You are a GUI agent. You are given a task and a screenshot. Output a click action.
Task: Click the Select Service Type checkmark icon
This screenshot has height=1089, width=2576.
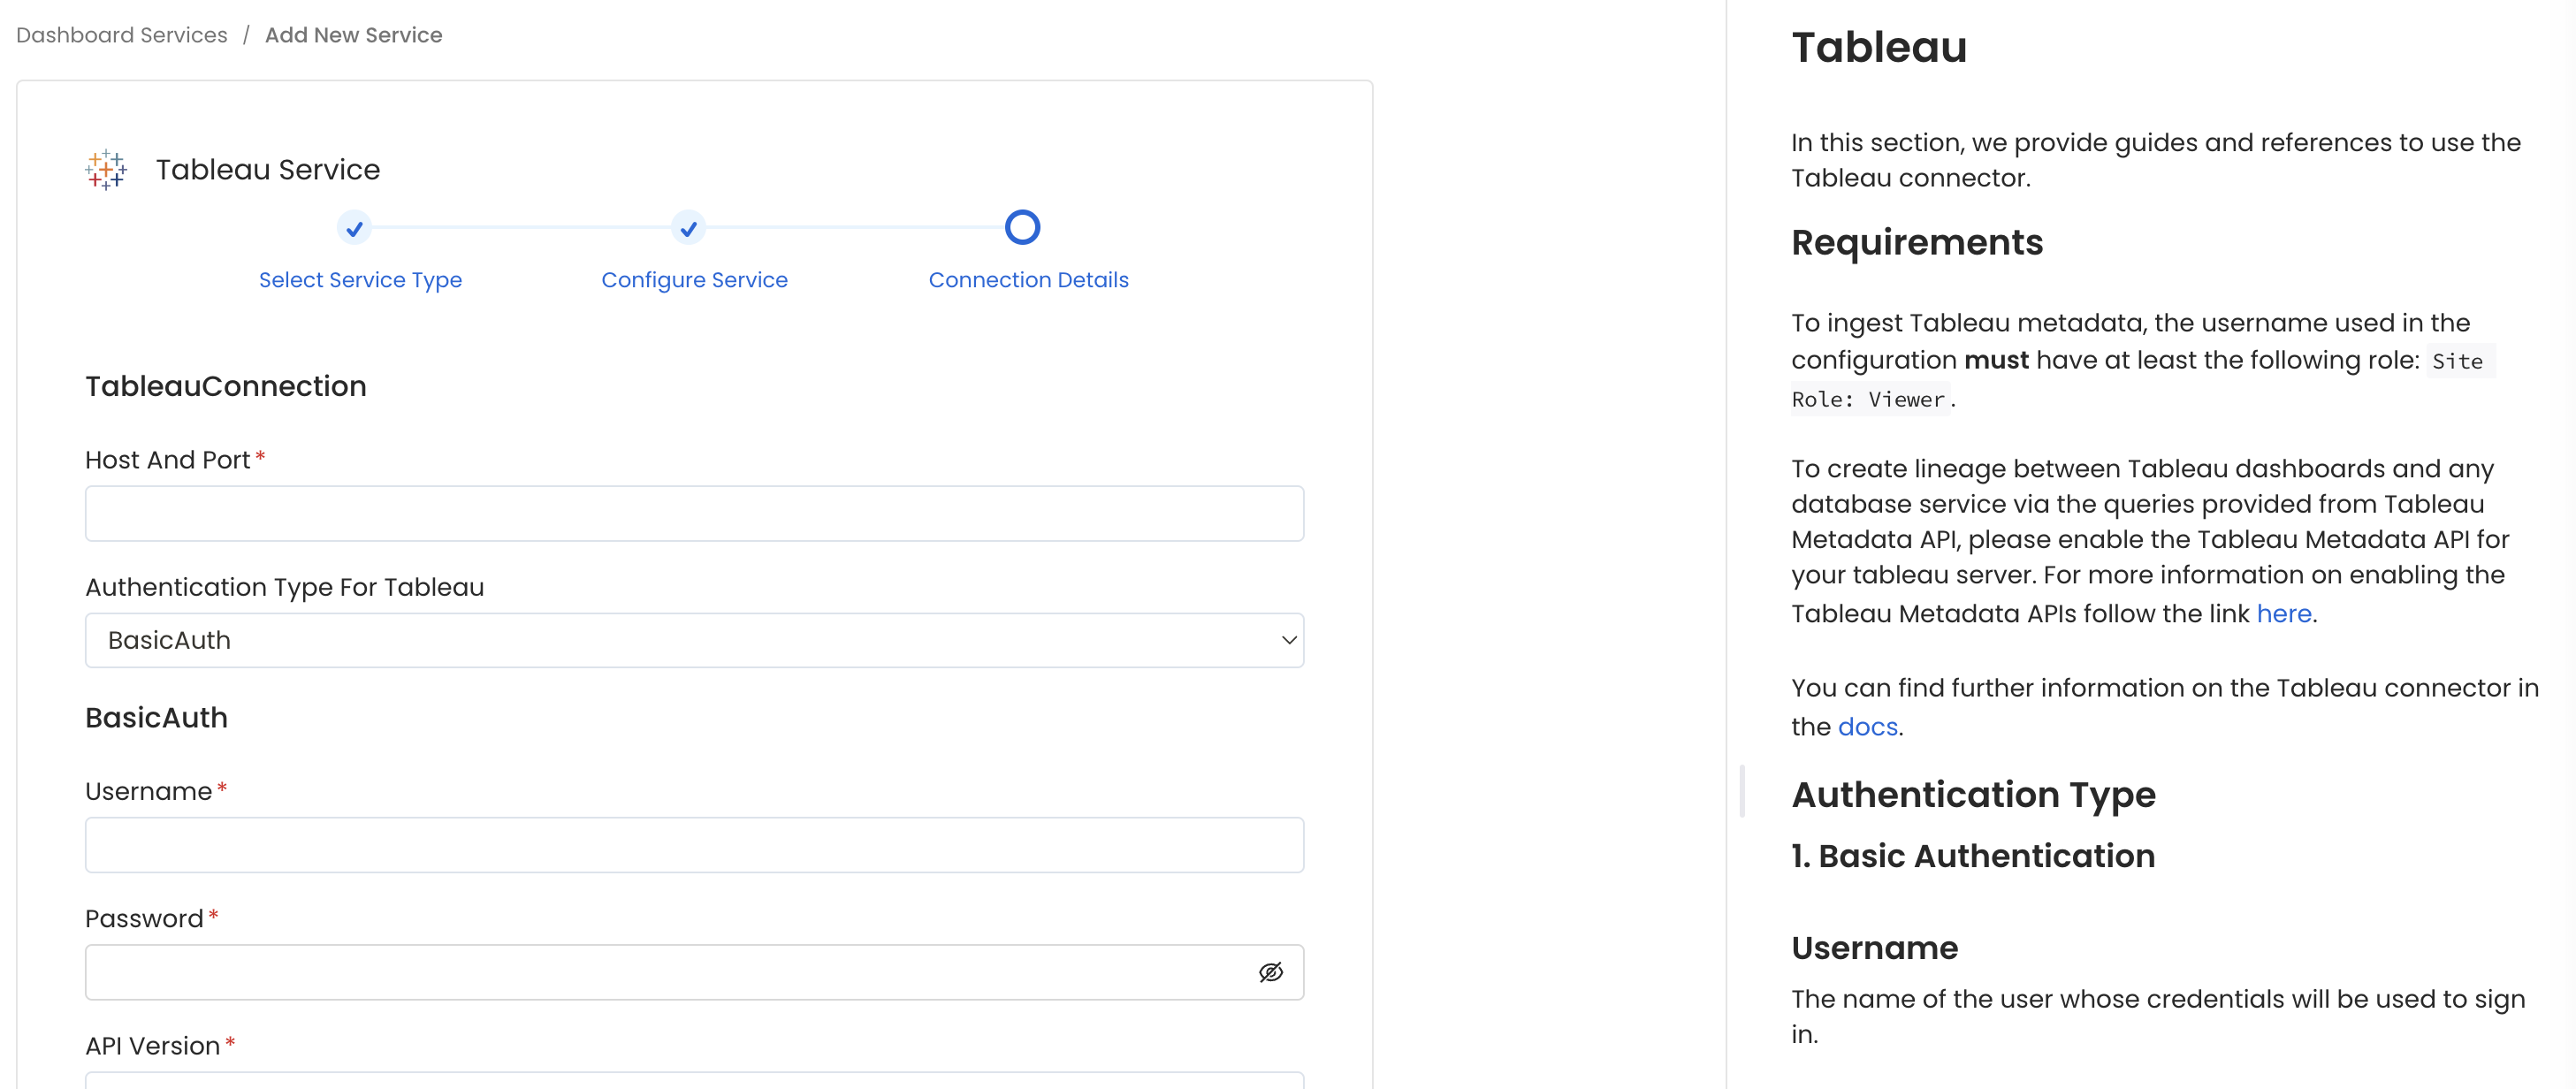tap(355, 228)
